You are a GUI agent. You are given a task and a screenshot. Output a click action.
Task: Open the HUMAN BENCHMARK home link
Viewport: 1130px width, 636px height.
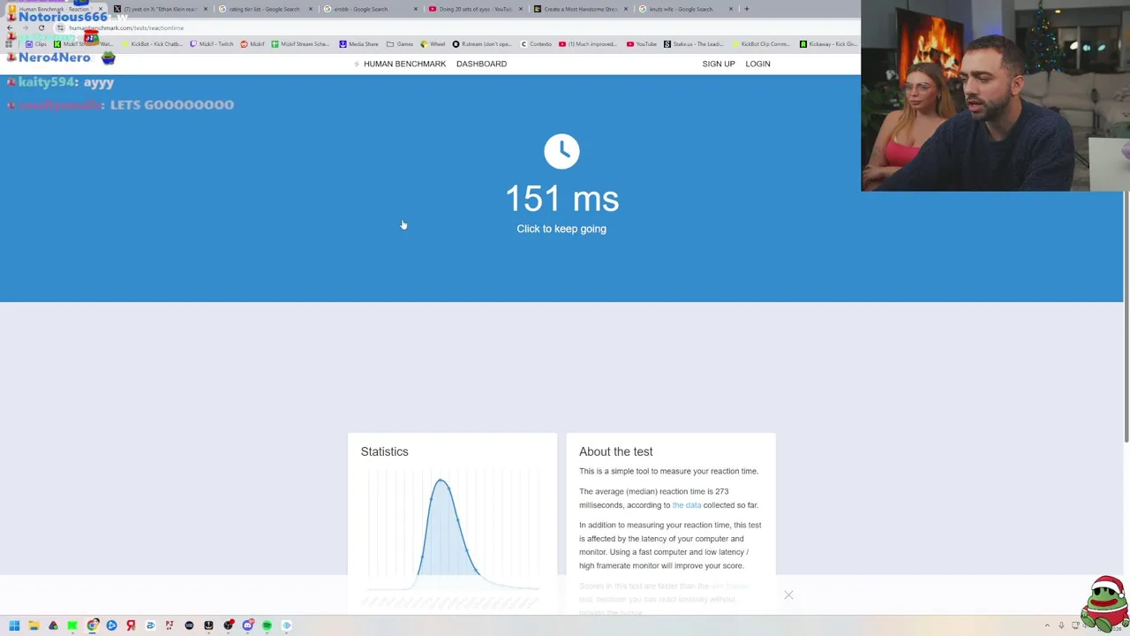pos(399,64)
